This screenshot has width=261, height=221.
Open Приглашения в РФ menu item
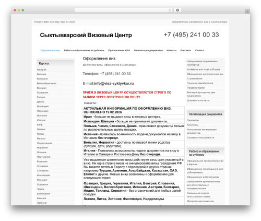[119, 51]
